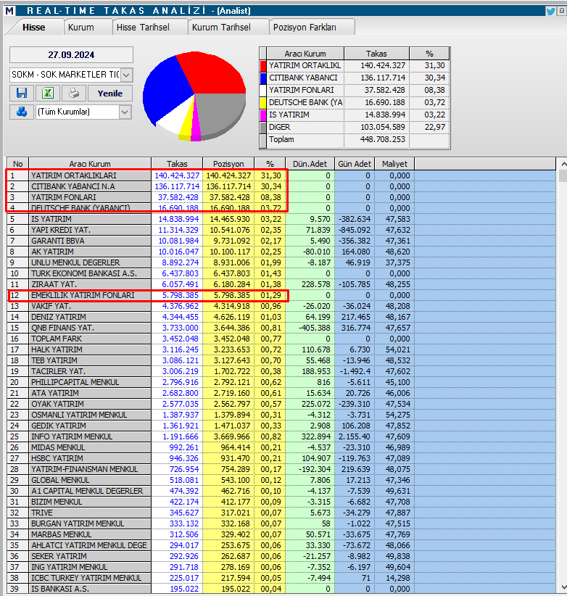Select the TRIVE row
Screen dimensions: 567x596
pyautogui.click(x=281, y=513)
